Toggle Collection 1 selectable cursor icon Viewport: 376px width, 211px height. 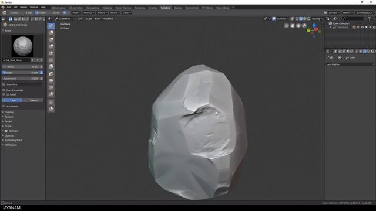(x=366, y=28)
